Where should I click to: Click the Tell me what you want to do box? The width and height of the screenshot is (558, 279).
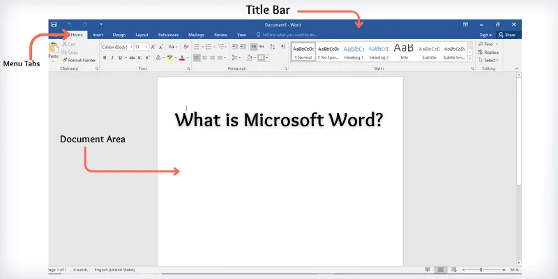point(287,35)
